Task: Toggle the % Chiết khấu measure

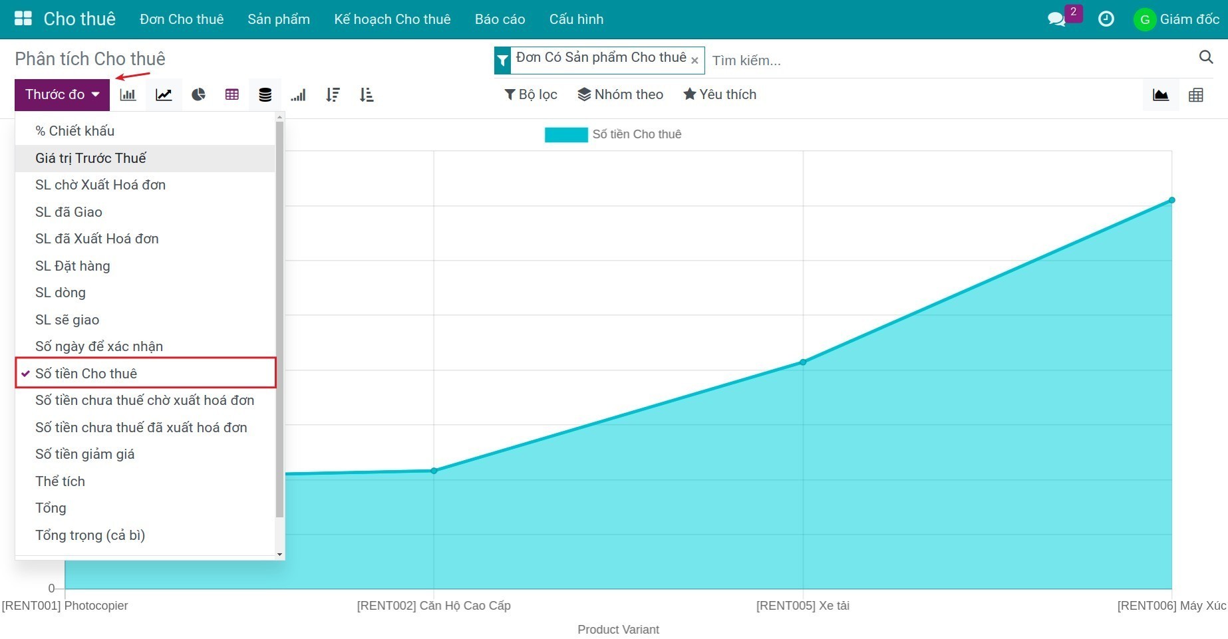Action: (x=145, y=131)
